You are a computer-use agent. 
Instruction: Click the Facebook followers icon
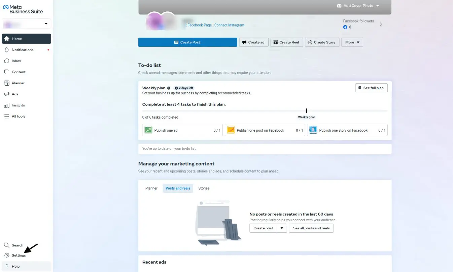[x=345, y=27]
